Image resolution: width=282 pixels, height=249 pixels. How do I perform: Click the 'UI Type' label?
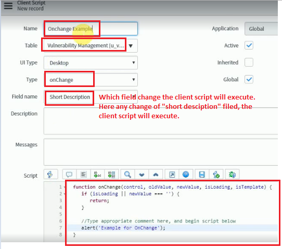click(x=29, y=63)
